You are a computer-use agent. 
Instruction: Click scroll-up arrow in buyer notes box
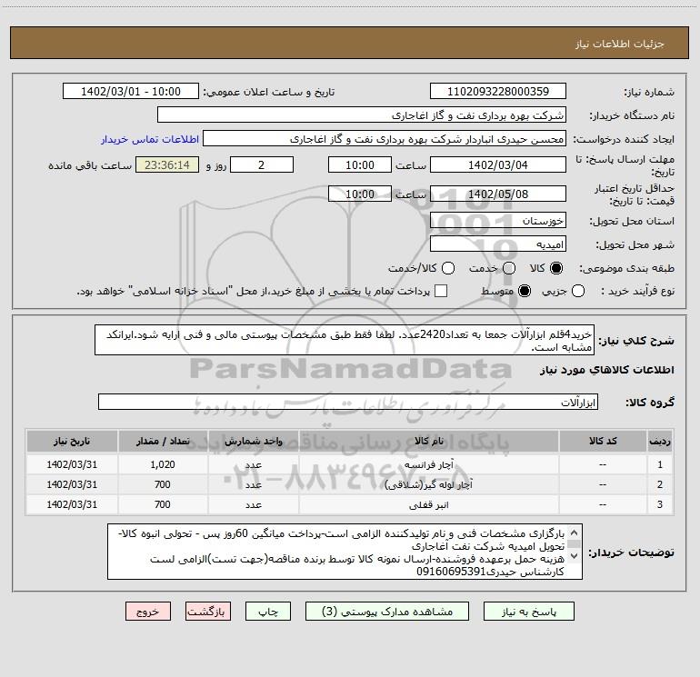pos(575,533)
